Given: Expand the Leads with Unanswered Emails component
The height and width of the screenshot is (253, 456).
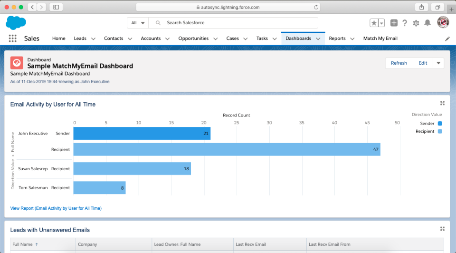Looking at the screenshot, I should [442, 229].
